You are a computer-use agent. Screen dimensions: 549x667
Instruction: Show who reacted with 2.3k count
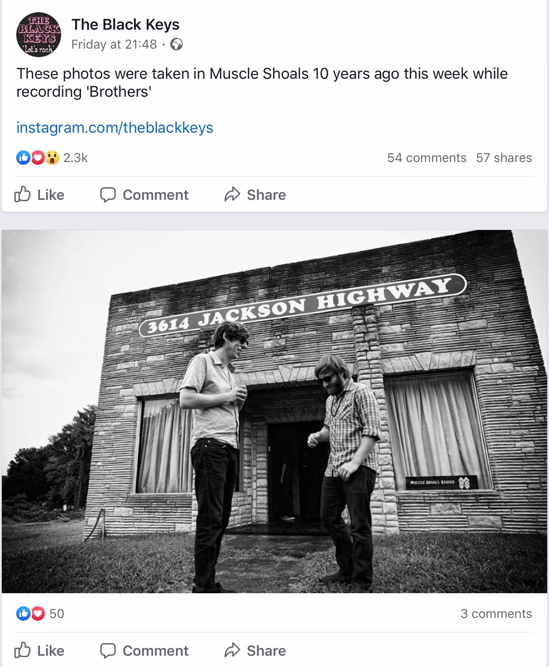[75, 158]
